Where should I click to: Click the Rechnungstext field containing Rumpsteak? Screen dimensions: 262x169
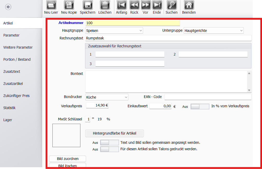169,38
